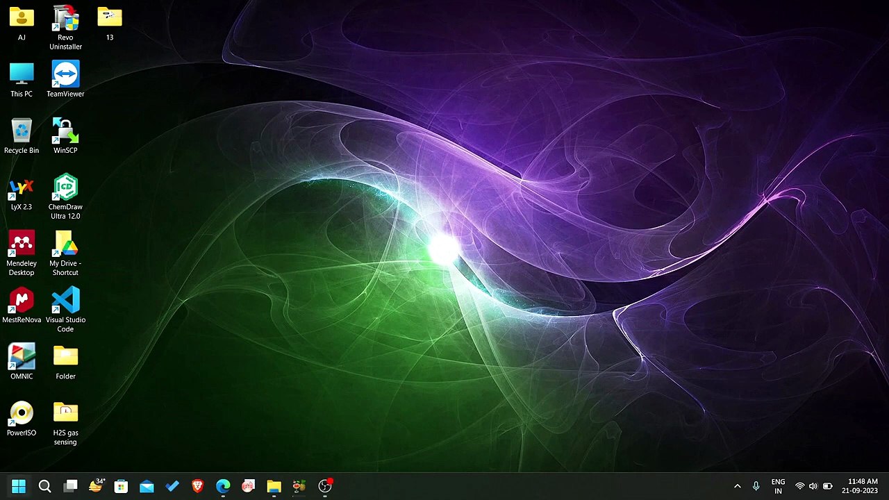Select the PowerISO shortcut

coord(22,419)
